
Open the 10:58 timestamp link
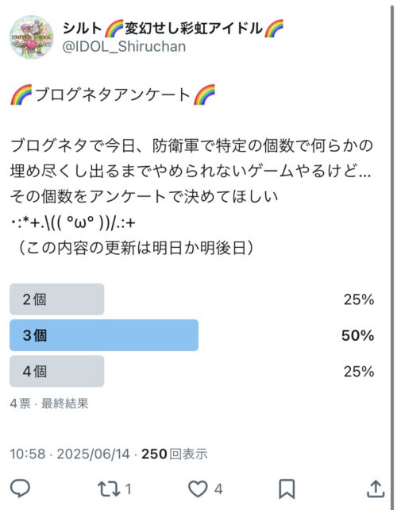pos(27,454)
